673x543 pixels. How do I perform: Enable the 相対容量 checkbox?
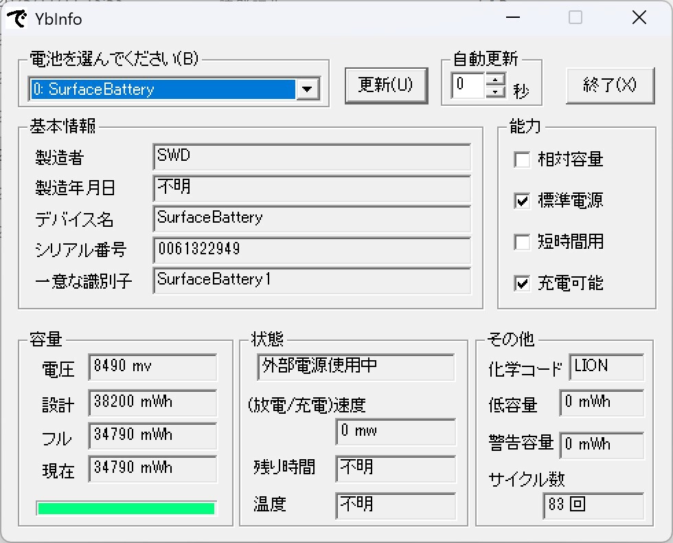pos(521,159)
